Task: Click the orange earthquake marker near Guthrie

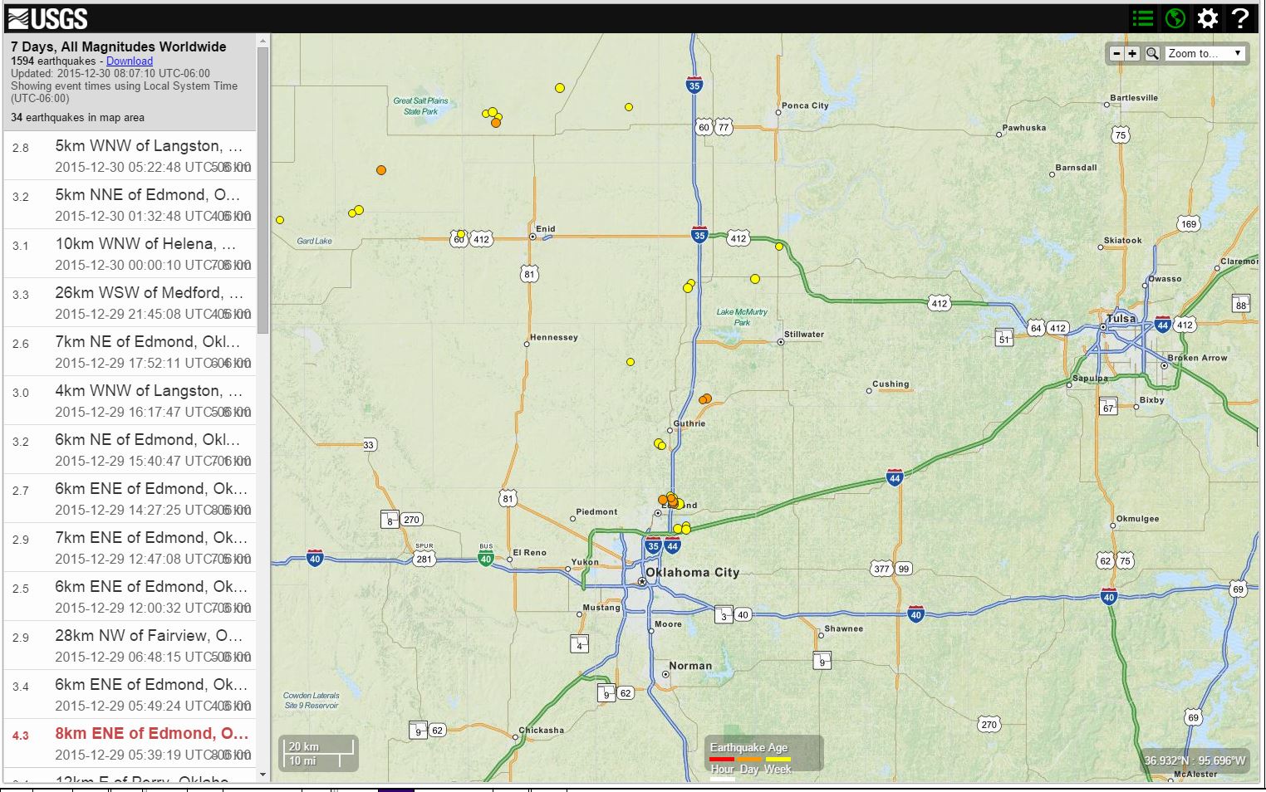Action: [x=706, y=398]
